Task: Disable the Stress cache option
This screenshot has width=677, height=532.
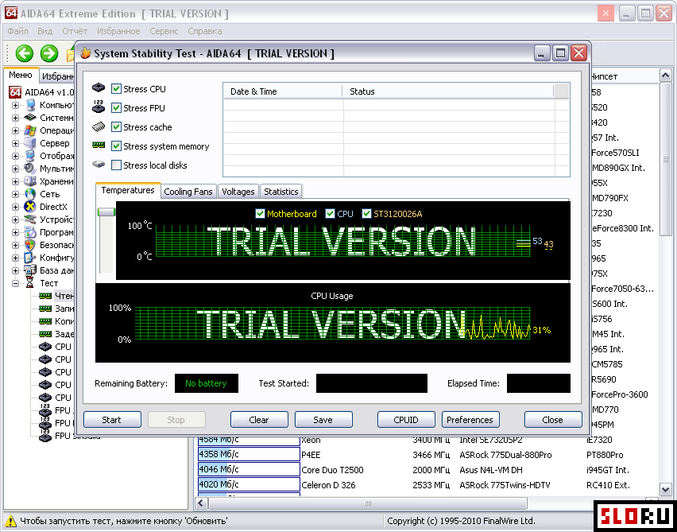Action: 116,126
